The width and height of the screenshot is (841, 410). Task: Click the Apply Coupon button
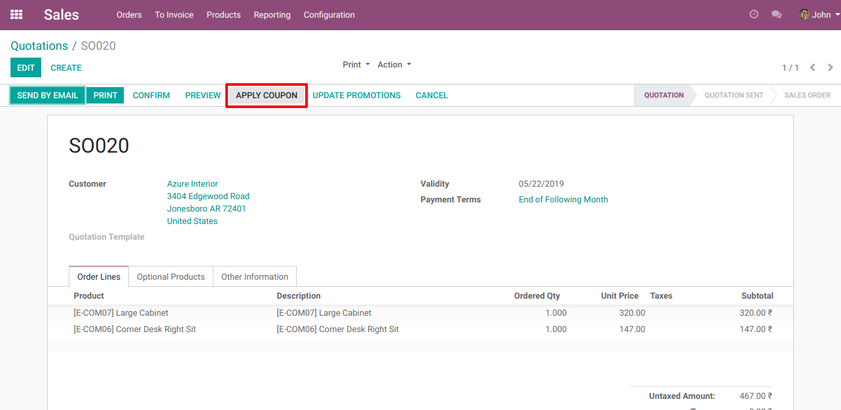[267, 96]
